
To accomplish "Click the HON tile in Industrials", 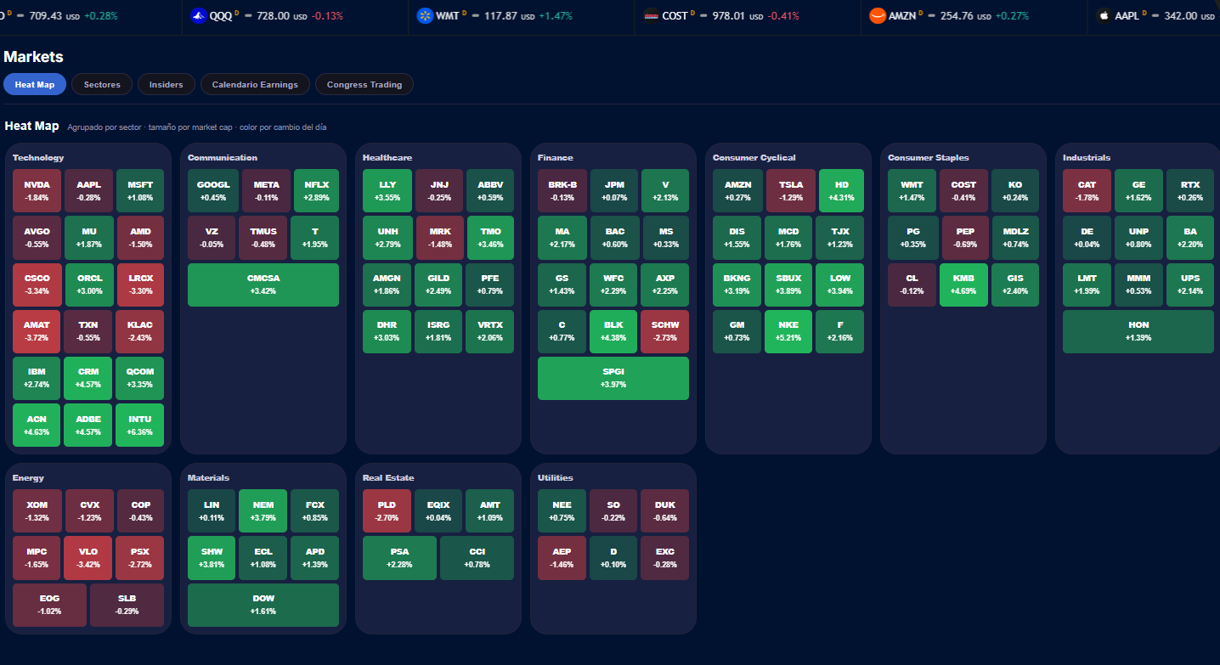I will click(1138, 331).
